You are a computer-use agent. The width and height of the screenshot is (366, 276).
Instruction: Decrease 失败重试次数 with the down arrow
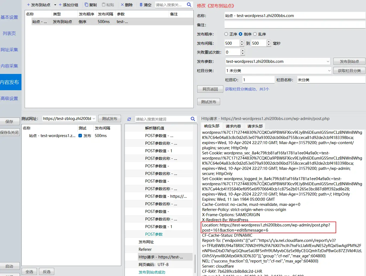click(243, 54)
